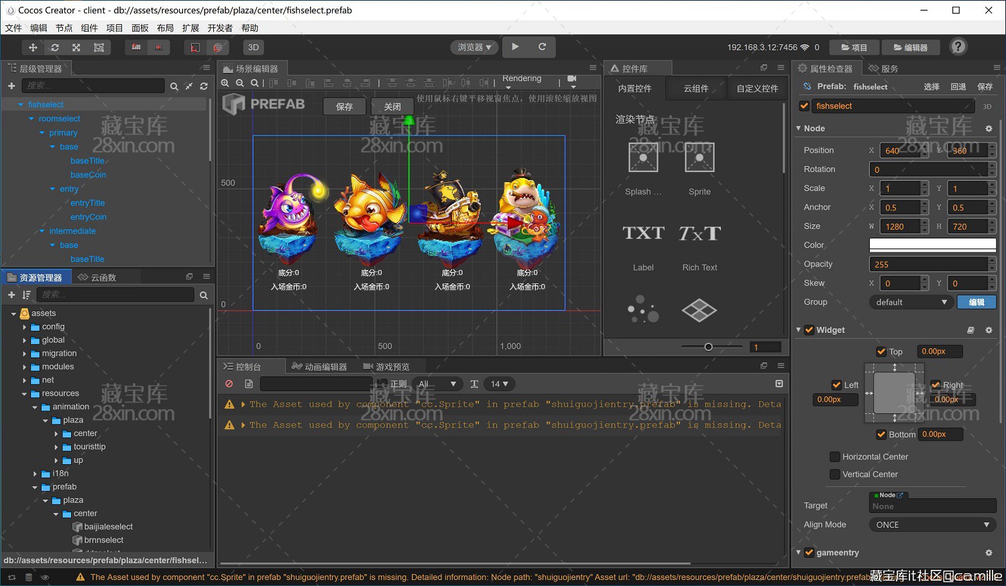This screenshot has height=586, width=1006.
Task: Open the 浏览器 preview platform dropdown
Action: coord(474,48)
